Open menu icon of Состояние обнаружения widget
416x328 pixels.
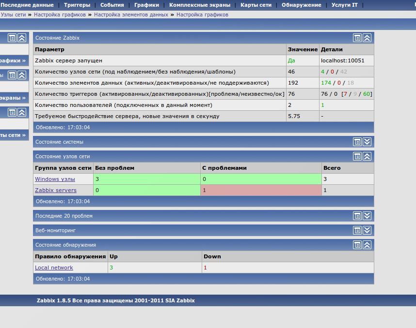[357, 245]
